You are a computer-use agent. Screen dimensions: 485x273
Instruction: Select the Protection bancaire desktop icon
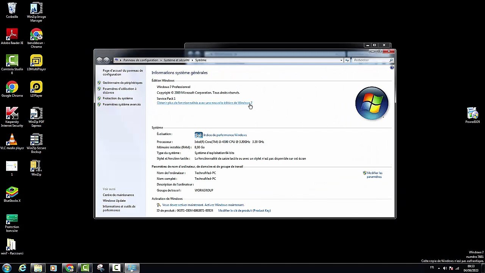(12, 223)
